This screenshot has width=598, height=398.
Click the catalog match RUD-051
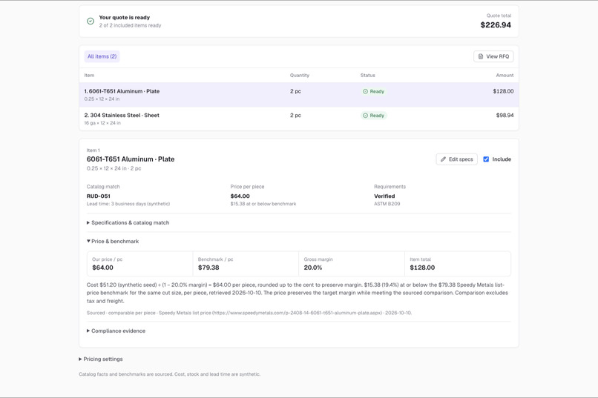[x=99, y=196]
